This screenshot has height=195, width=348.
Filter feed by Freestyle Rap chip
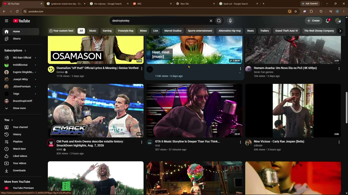tap(126, 31)
